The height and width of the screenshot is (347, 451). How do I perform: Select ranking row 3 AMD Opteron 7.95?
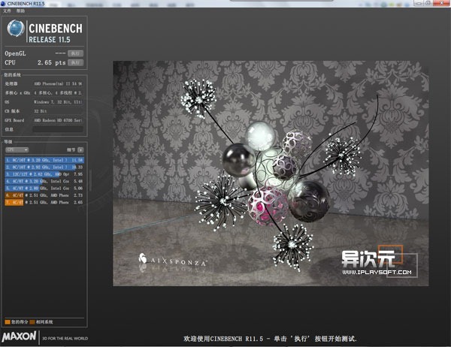pos(44,174)
